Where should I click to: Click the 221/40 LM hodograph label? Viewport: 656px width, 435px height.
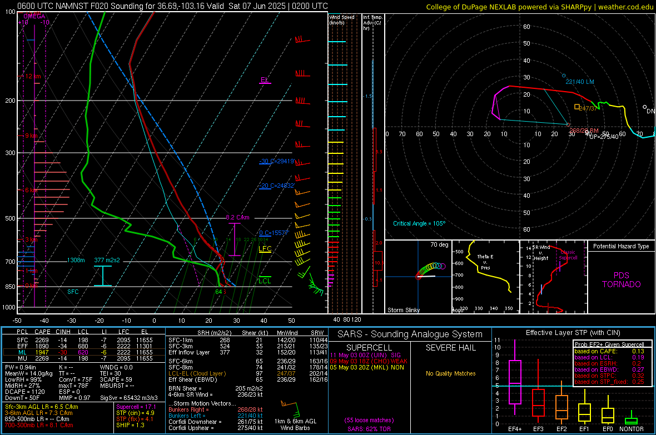580,82
